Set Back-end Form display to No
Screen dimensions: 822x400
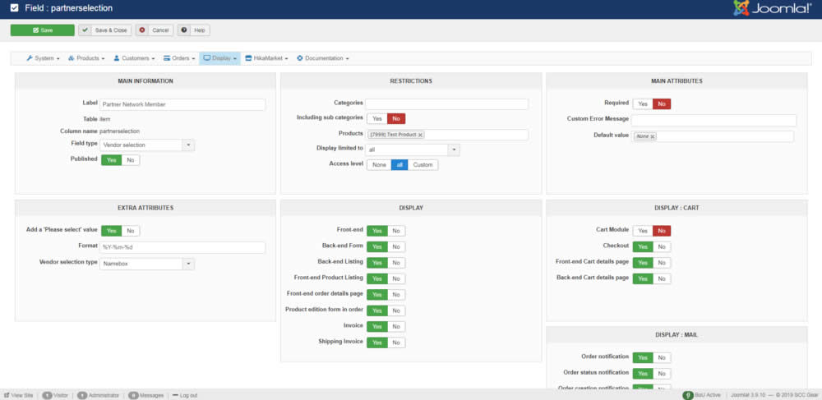(396, 246)
